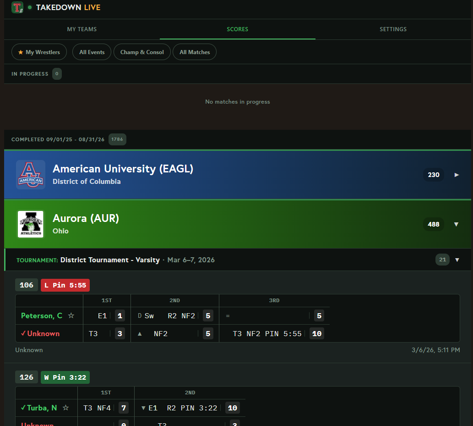This screenshot has height=426, width=473.
Task: Click the green live status dot
Action: 30,7
